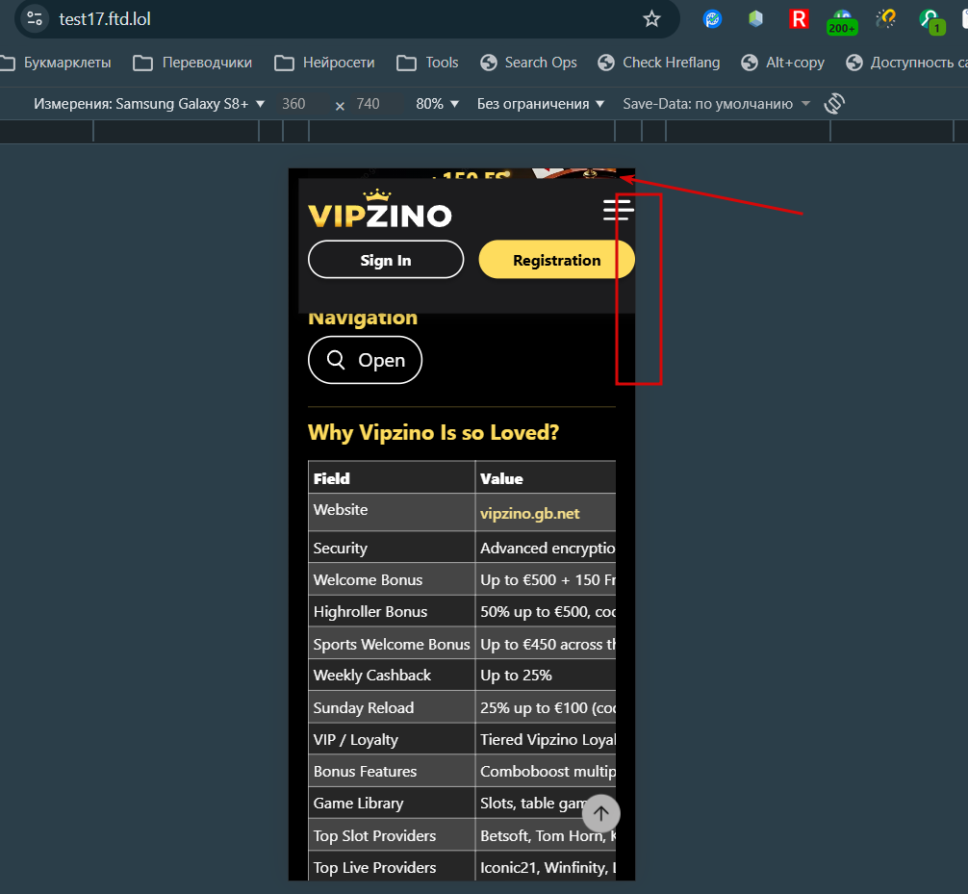Image resolution: width=968 pixels, height=894 pixels.
Task: Click the Sunday Reload cell
Action: (392, 707)
